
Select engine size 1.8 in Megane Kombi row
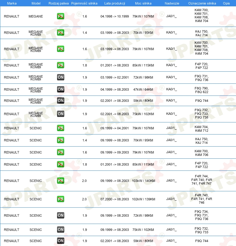point(85,65)
